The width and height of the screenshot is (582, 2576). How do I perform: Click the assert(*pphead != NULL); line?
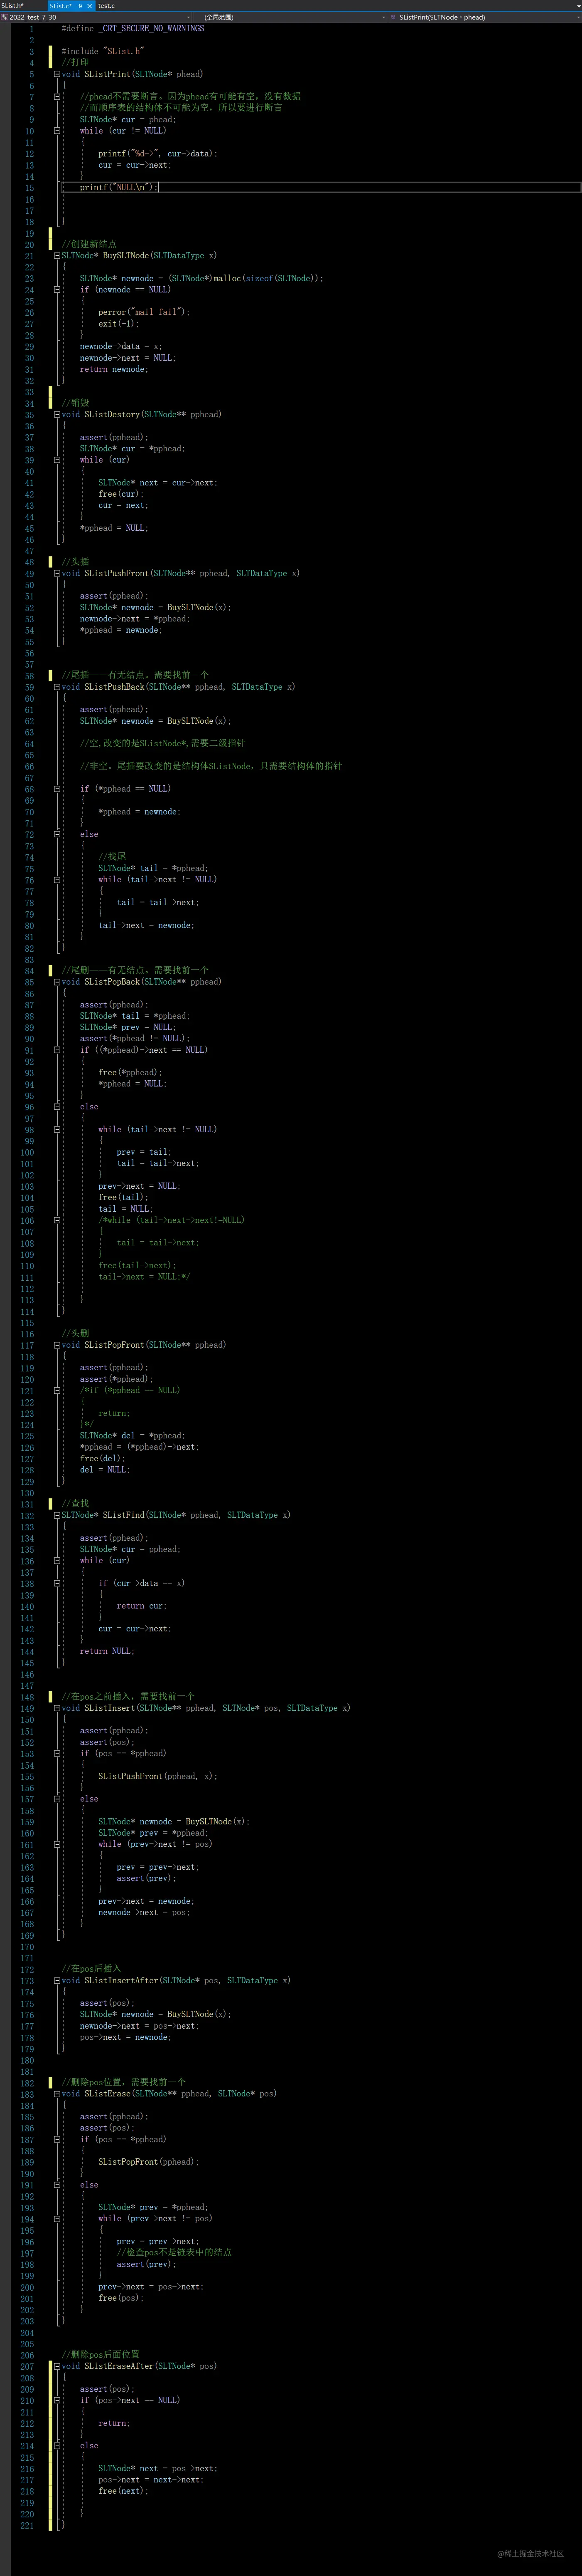coord(135,1038)
